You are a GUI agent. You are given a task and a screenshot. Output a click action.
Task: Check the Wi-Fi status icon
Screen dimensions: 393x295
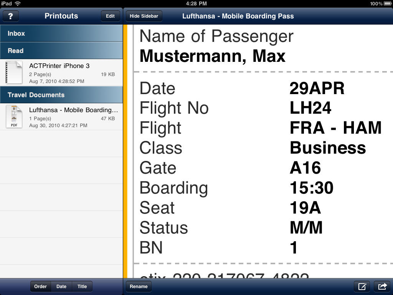(18, 3)
